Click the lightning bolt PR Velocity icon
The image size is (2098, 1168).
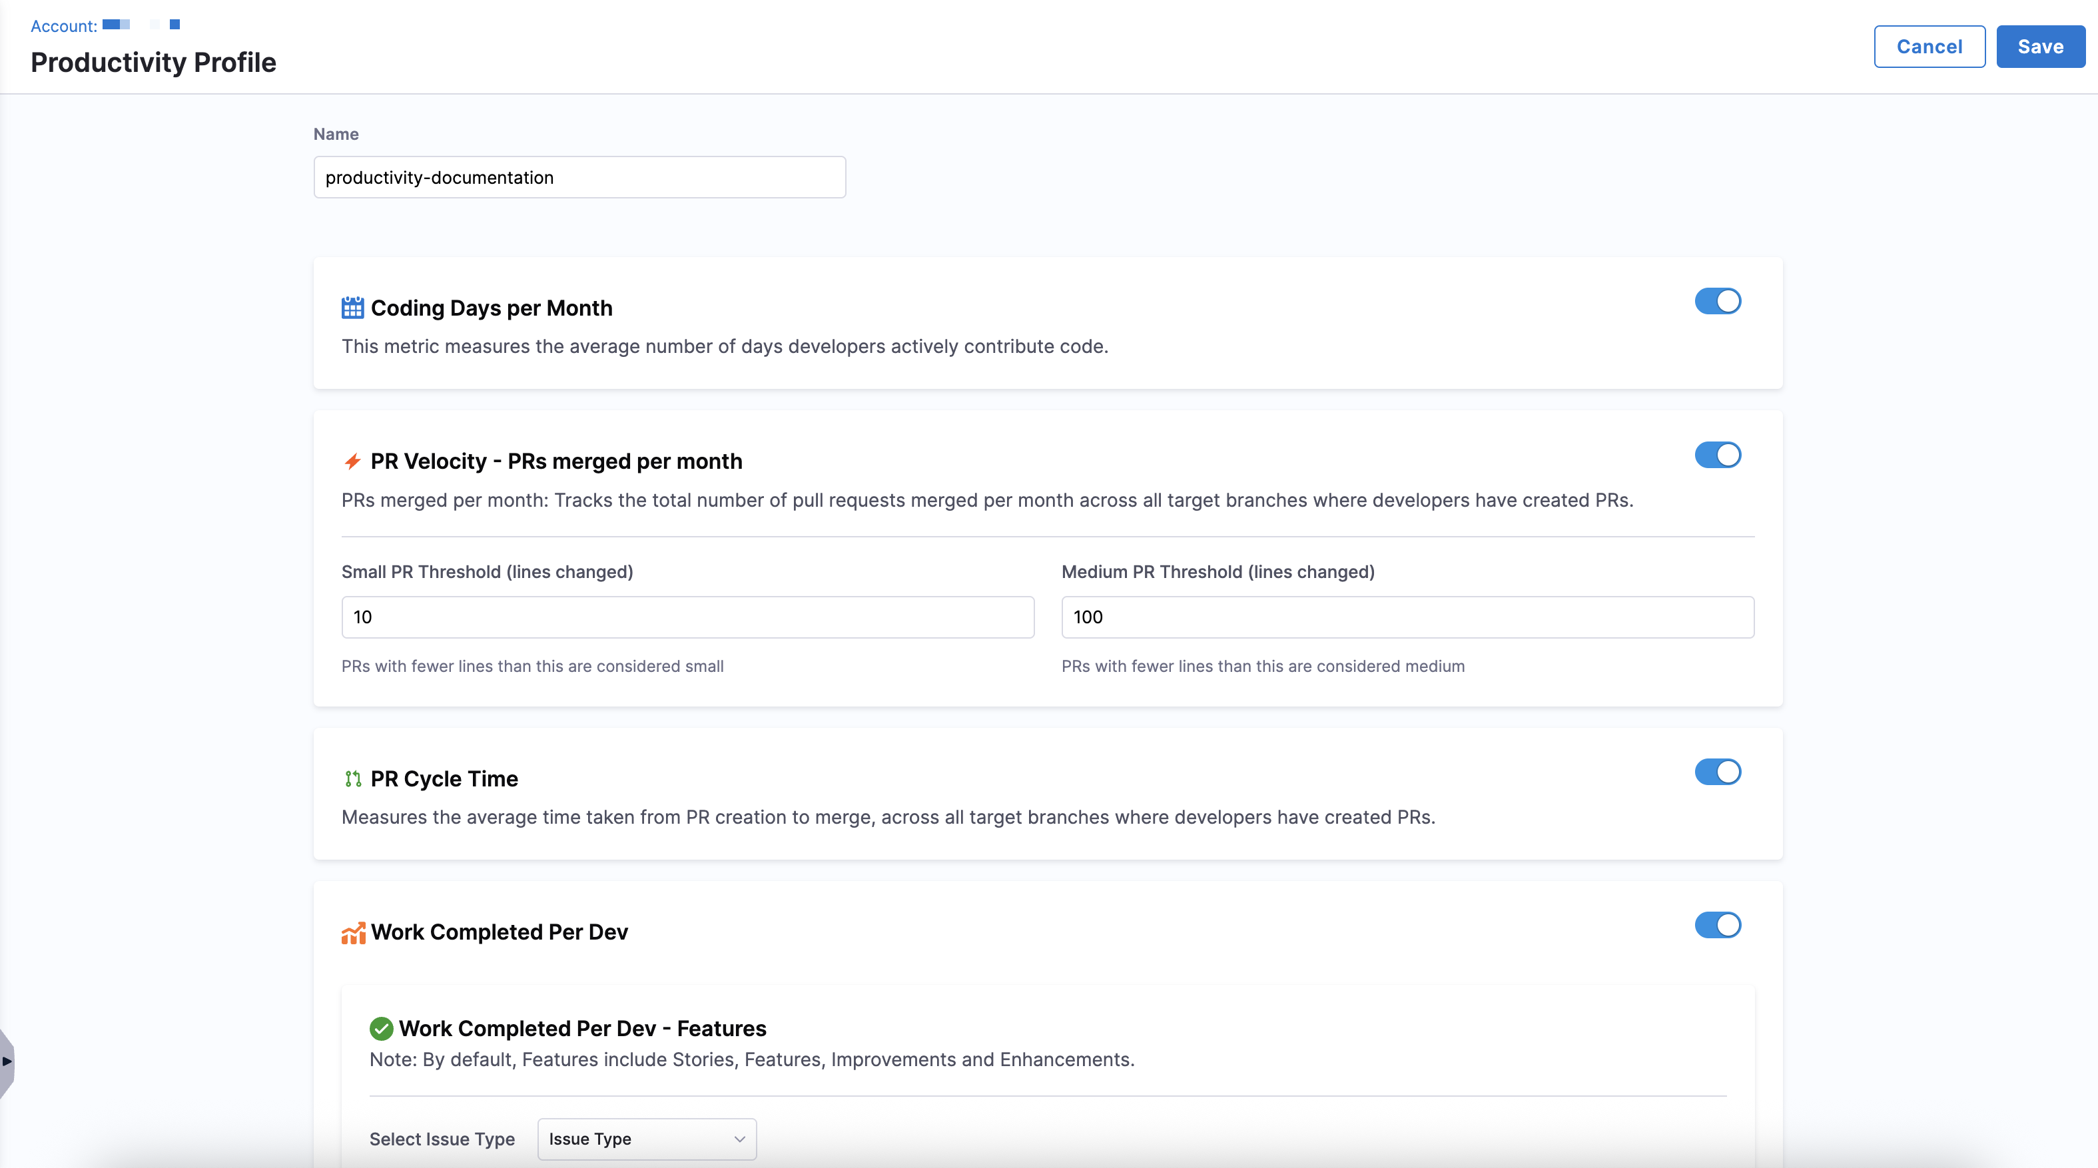(352, 462)
